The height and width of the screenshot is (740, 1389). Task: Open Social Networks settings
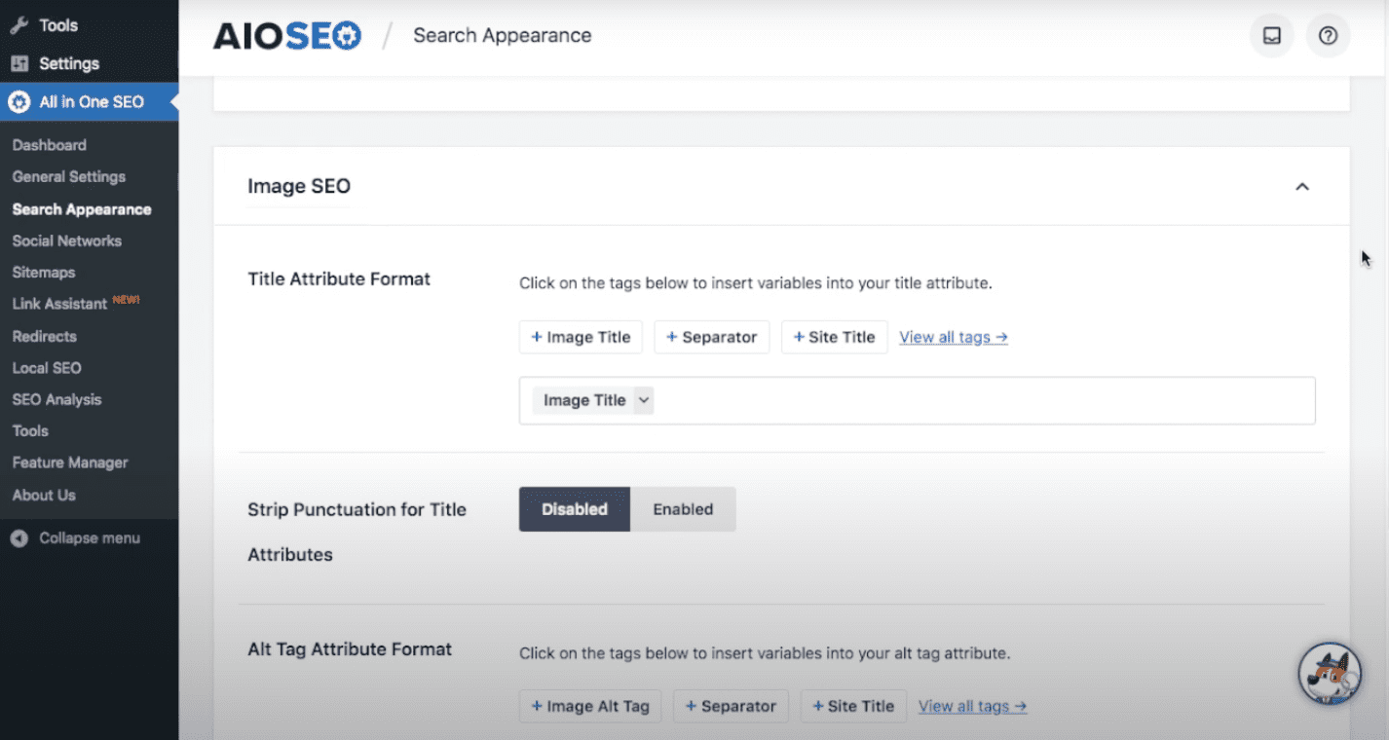(66, 240)
